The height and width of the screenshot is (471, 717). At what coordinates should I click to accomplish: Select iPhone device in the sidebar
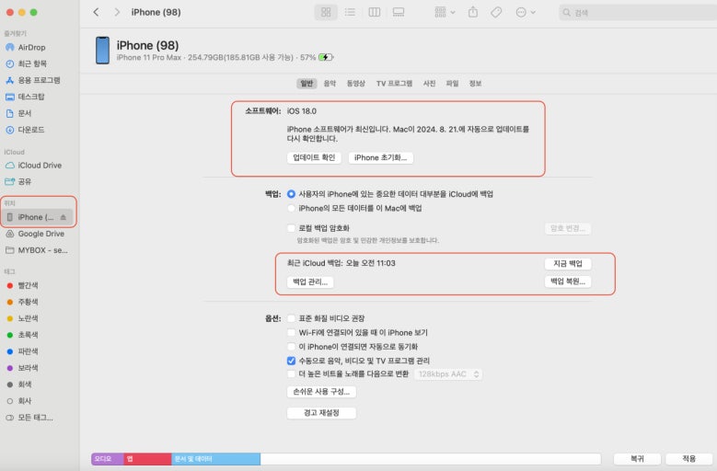[x=35, y=217]
